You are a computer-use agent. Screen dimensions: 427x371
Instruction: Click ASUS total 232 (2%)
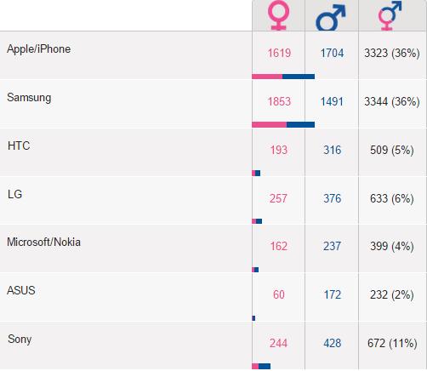(x=392, y=295)
